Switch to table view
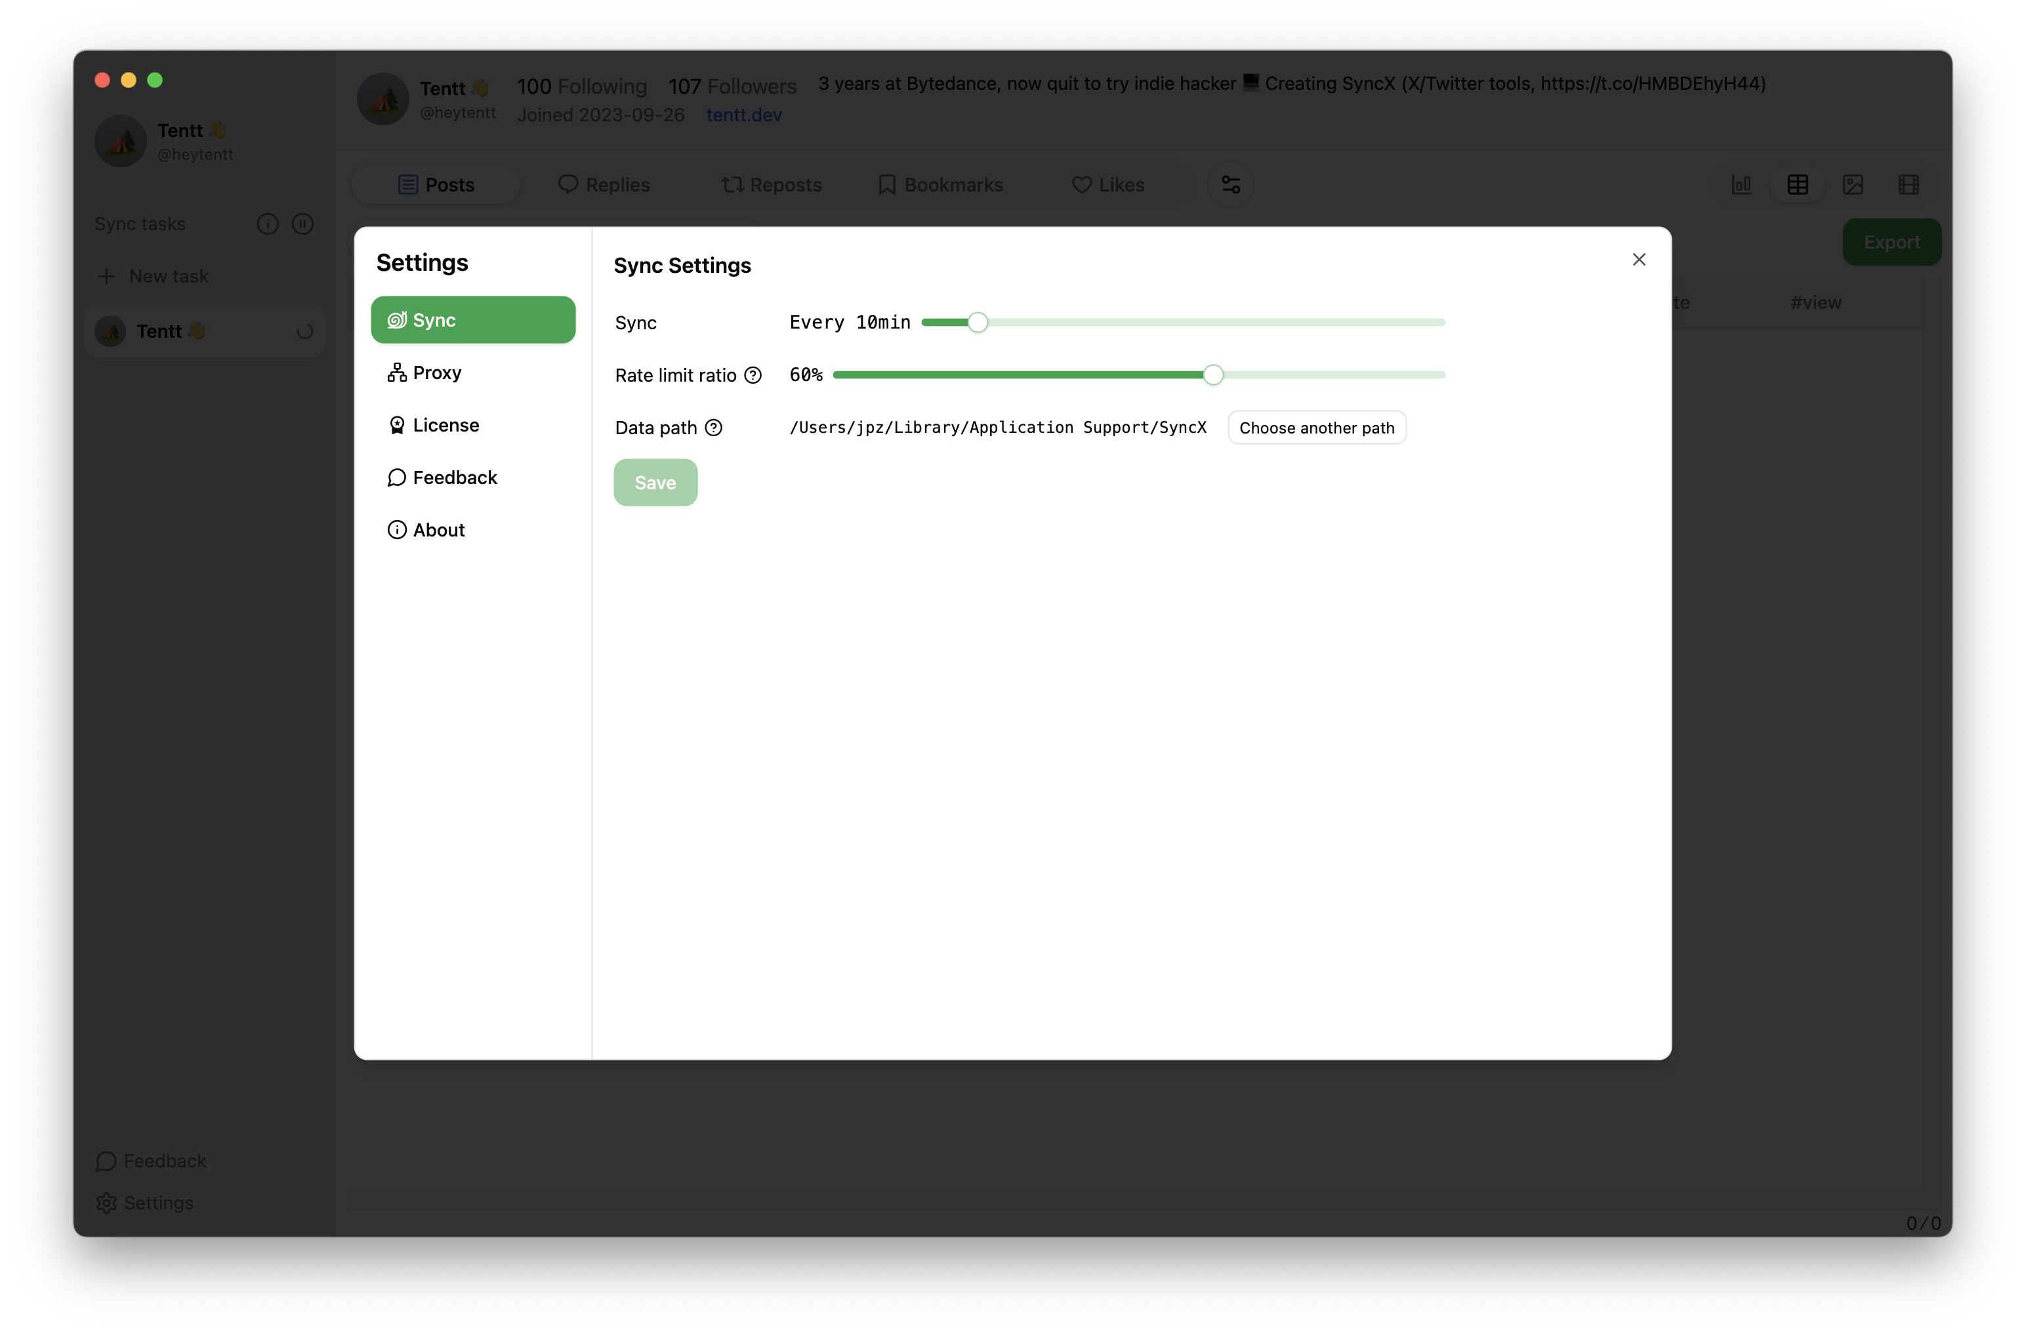Screen dimensions: 2026x1334 pyautogui.click(x=1797, y=184)
